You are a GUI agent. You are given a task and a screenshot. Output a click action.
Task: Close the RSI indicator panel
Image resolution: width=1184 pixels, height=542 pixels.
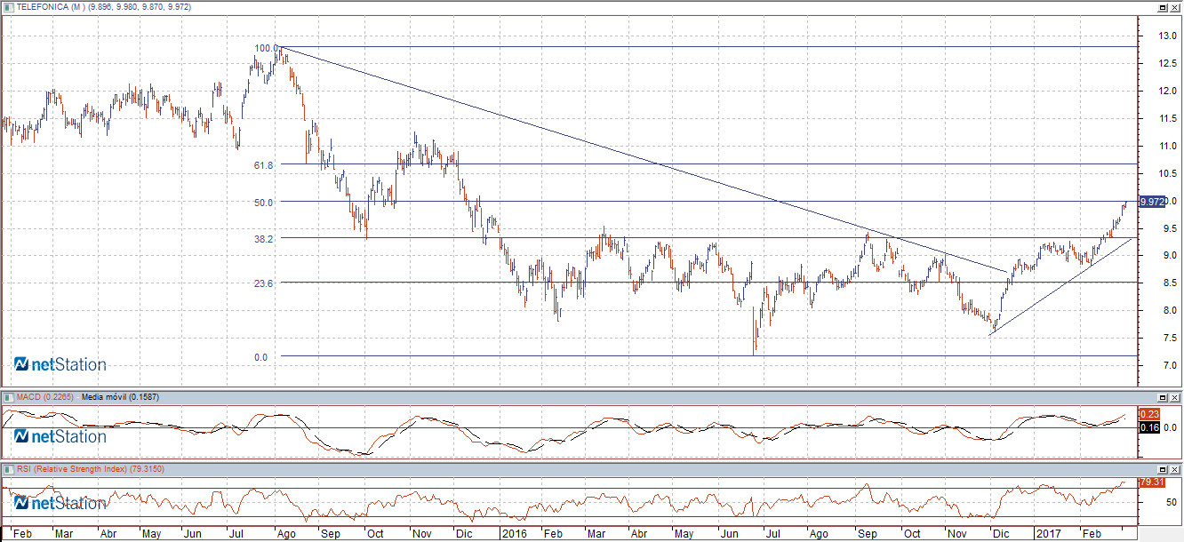tap(1174, 468)
